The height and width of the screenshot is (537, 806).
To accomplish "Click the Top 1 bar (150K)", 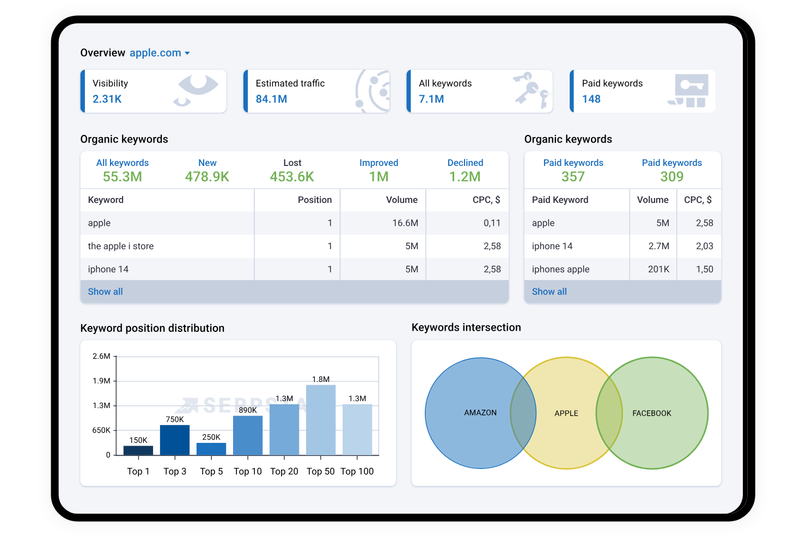I will [138, 450].
